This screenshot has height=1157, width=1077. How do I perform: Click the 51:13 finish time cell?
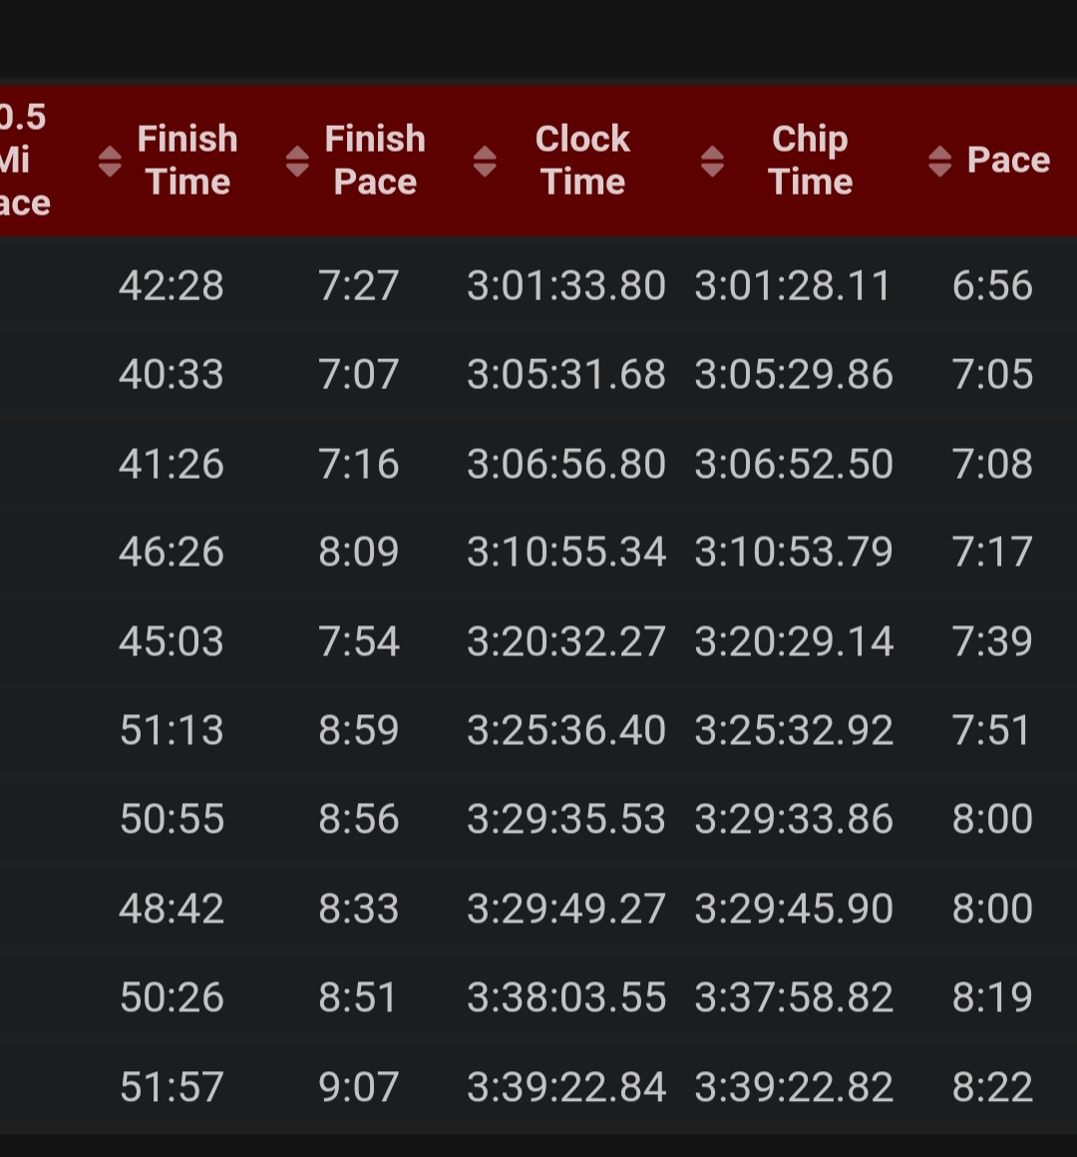[172, 730]
